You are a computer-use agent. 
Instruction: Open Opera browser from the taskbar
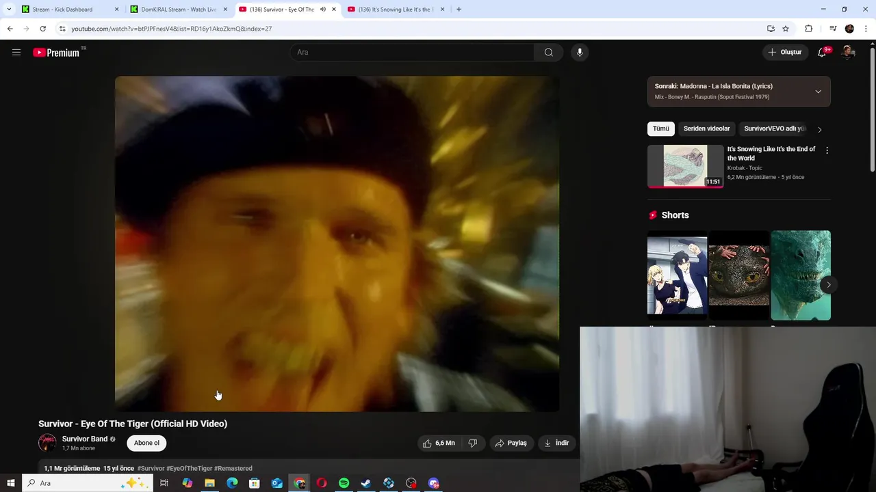pos(322,483)
